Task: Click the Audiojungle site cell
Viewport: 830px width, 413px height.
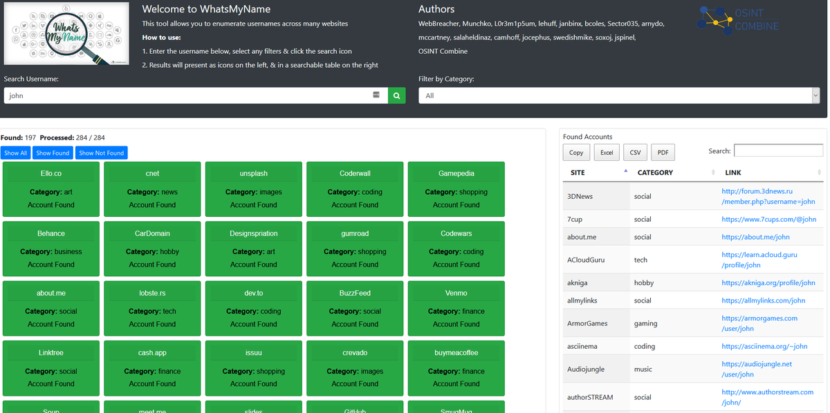Action: click(x=596, y=369)
